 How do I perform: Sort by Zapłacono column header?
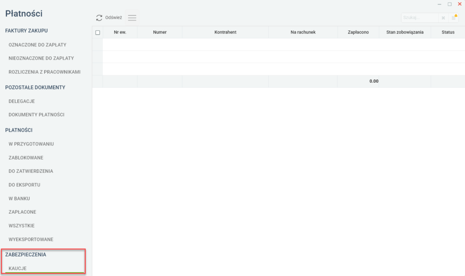pos(358,32)
